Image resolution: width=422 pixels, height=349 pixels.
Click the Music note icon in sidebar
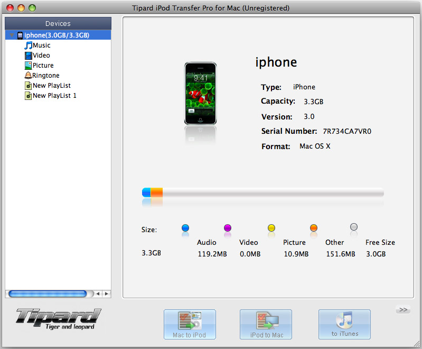[29, 45]
